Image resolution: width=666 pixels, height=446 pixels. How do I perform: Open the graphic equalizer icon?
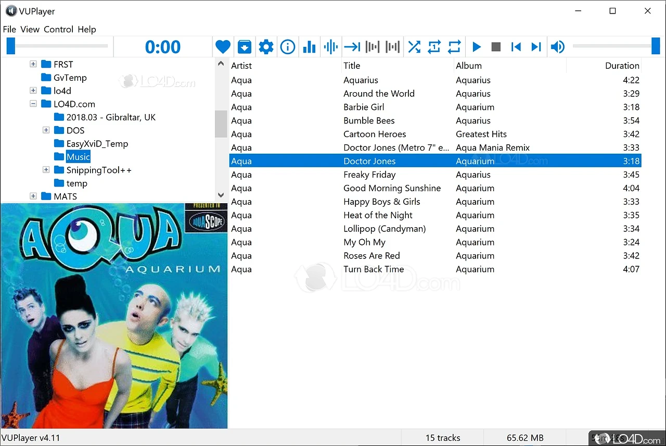click(309, 46)
